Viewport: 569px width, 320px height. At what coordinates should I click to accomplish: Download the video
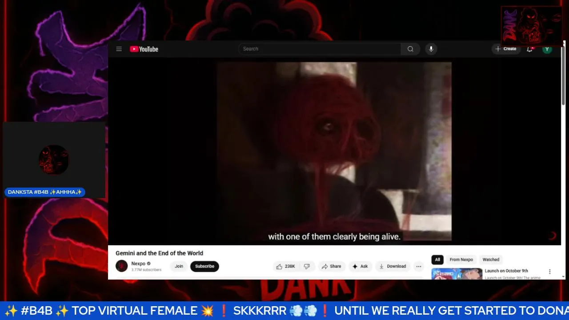(393, 266)
